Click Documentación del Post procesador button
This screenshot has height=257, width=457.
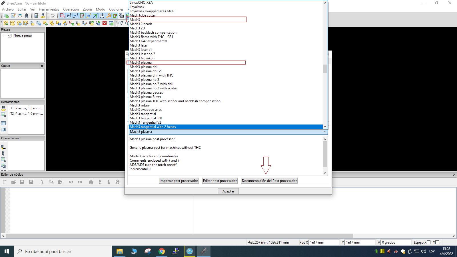269,181
